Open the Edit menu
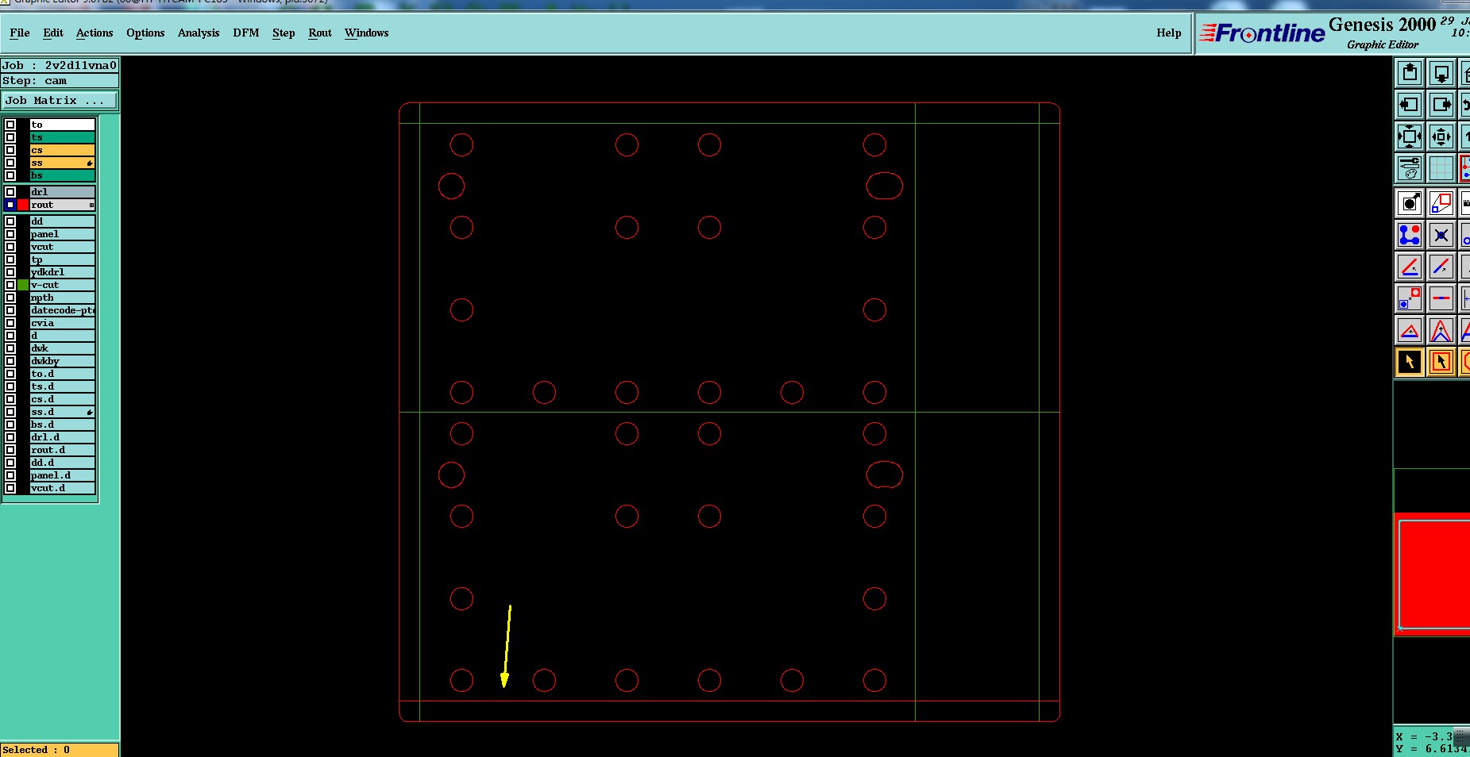Viewport: 1470px width, 757px height. [53, 33]
